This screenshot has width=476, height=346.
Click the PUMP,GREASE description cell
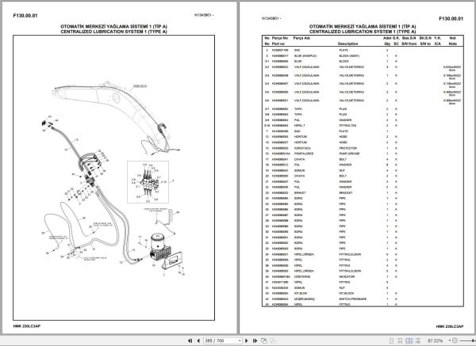coord(349,154)
